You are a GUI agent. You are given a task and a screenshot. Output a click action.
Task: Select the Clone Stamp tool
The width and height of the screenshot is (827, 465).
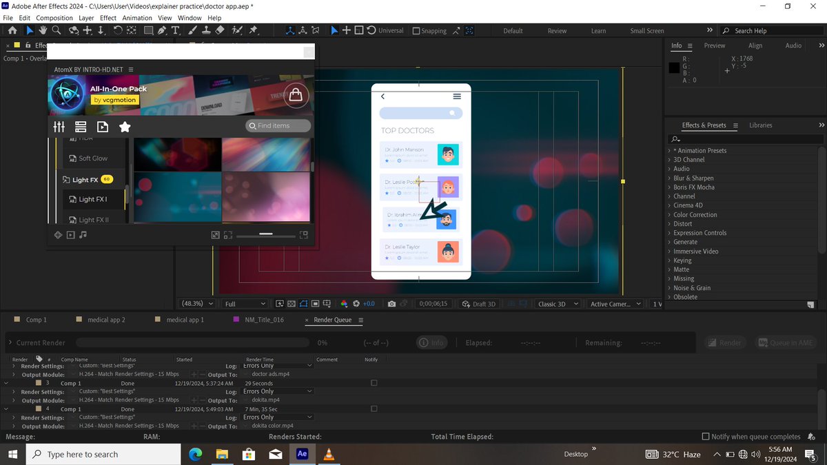[x=206, y=30]
